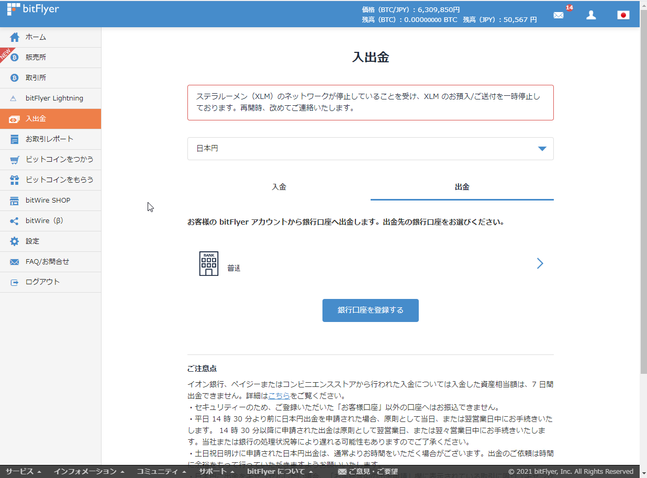Expand the コミュニティ footer menu
This screenshot has height=478, width=647.
[161, 472]
